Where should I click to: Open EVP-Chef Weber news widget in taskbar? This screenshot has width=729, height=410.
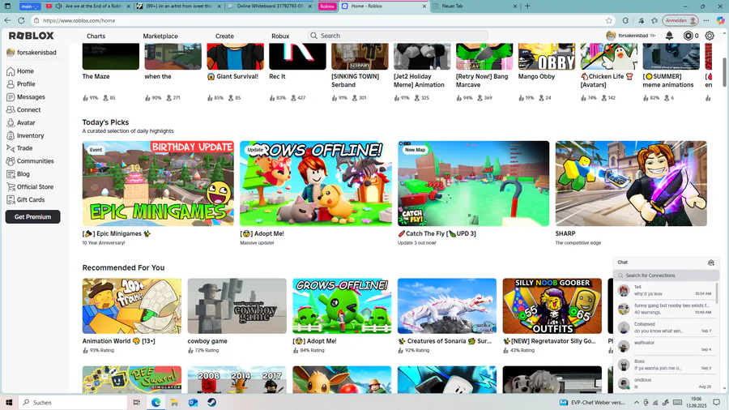point(592,403)
